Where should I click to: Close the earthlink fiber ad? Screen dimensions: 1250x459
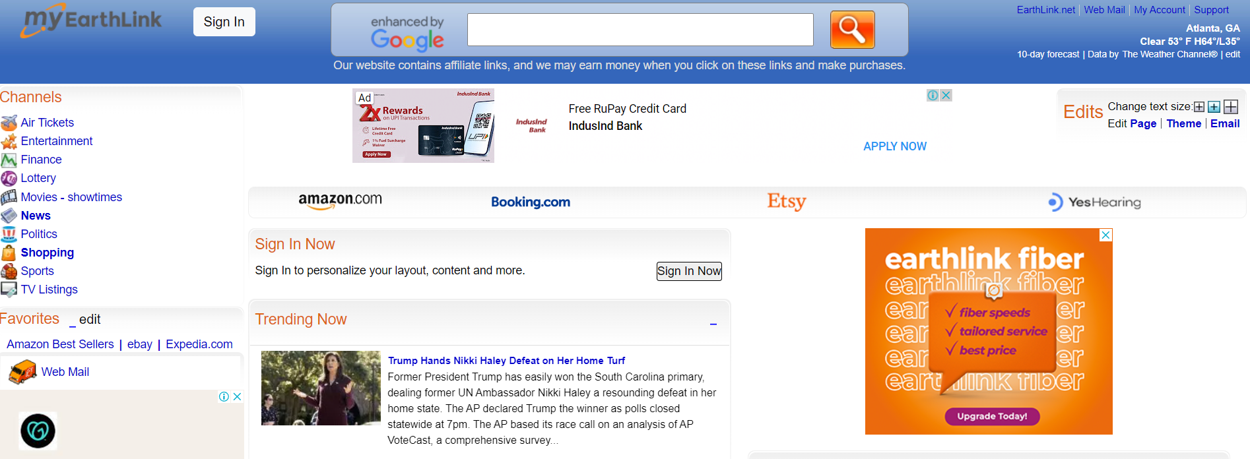pyautogui.click(x=1106, y=235)
